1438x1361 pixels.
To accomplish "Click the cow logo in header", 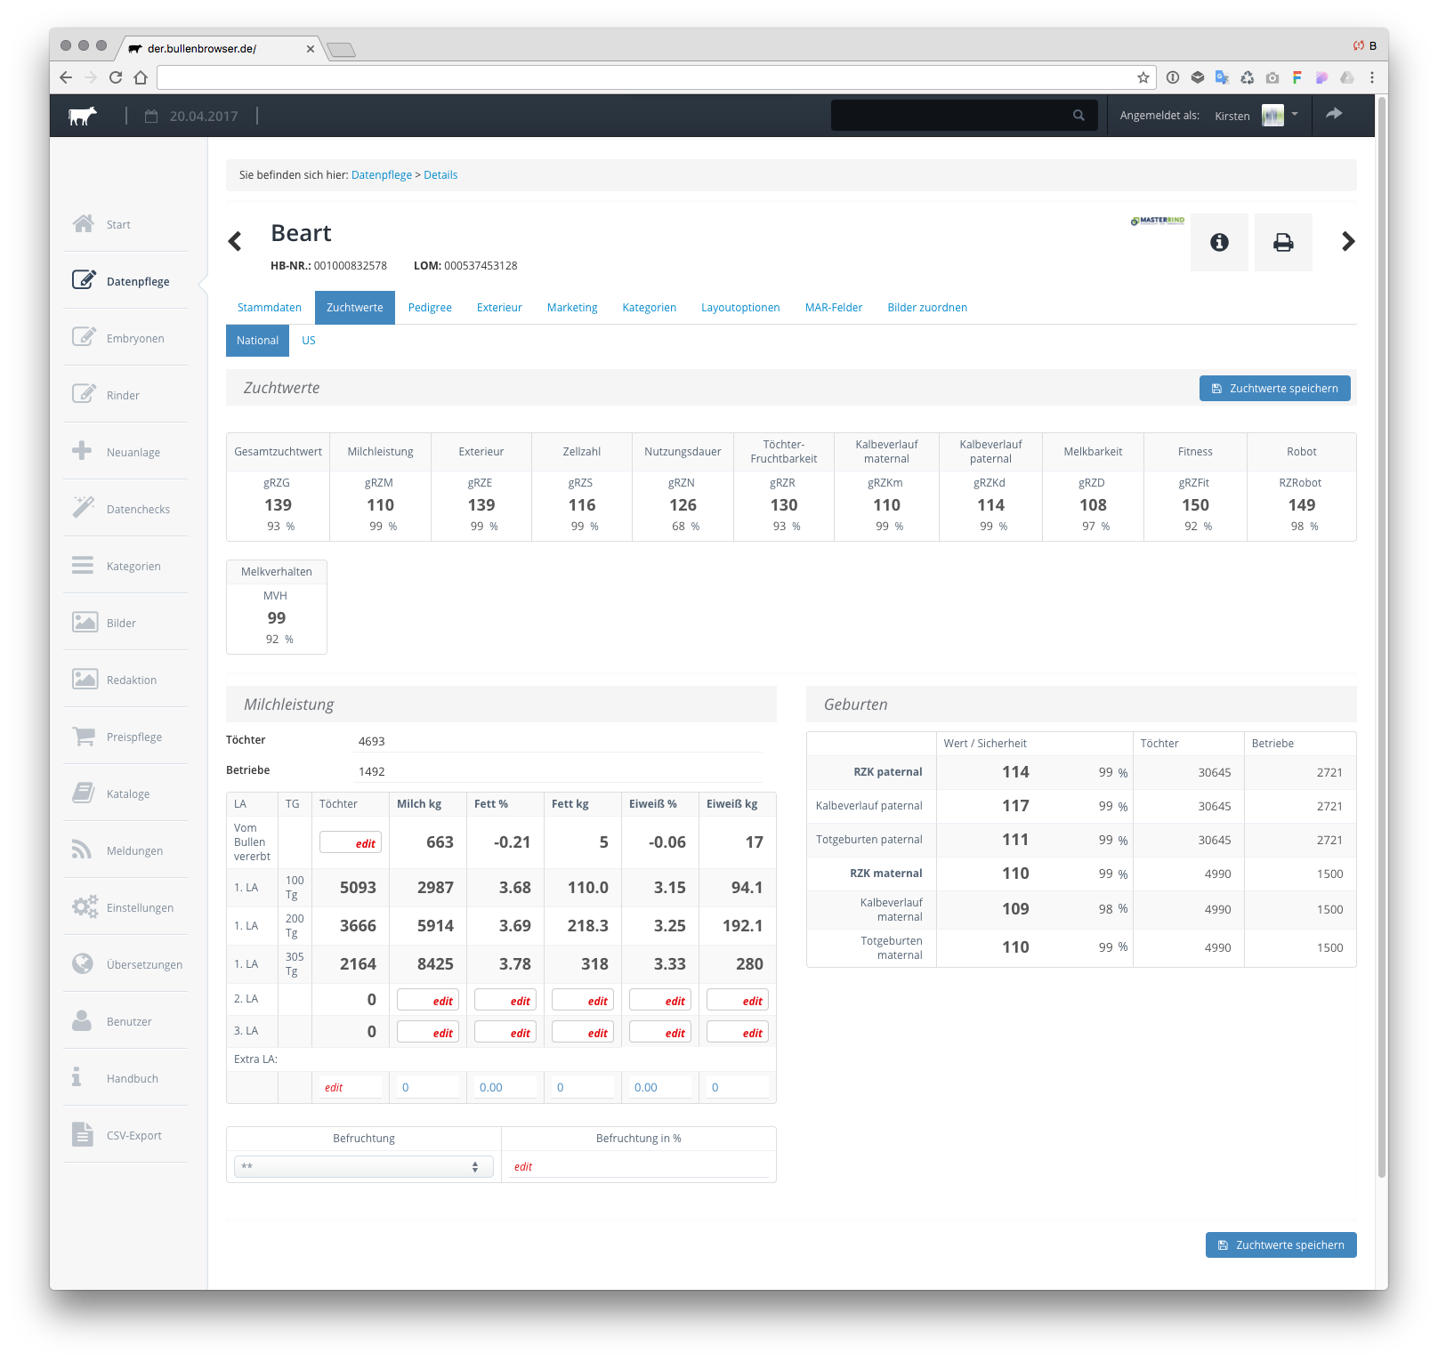I will pos(83,116).
